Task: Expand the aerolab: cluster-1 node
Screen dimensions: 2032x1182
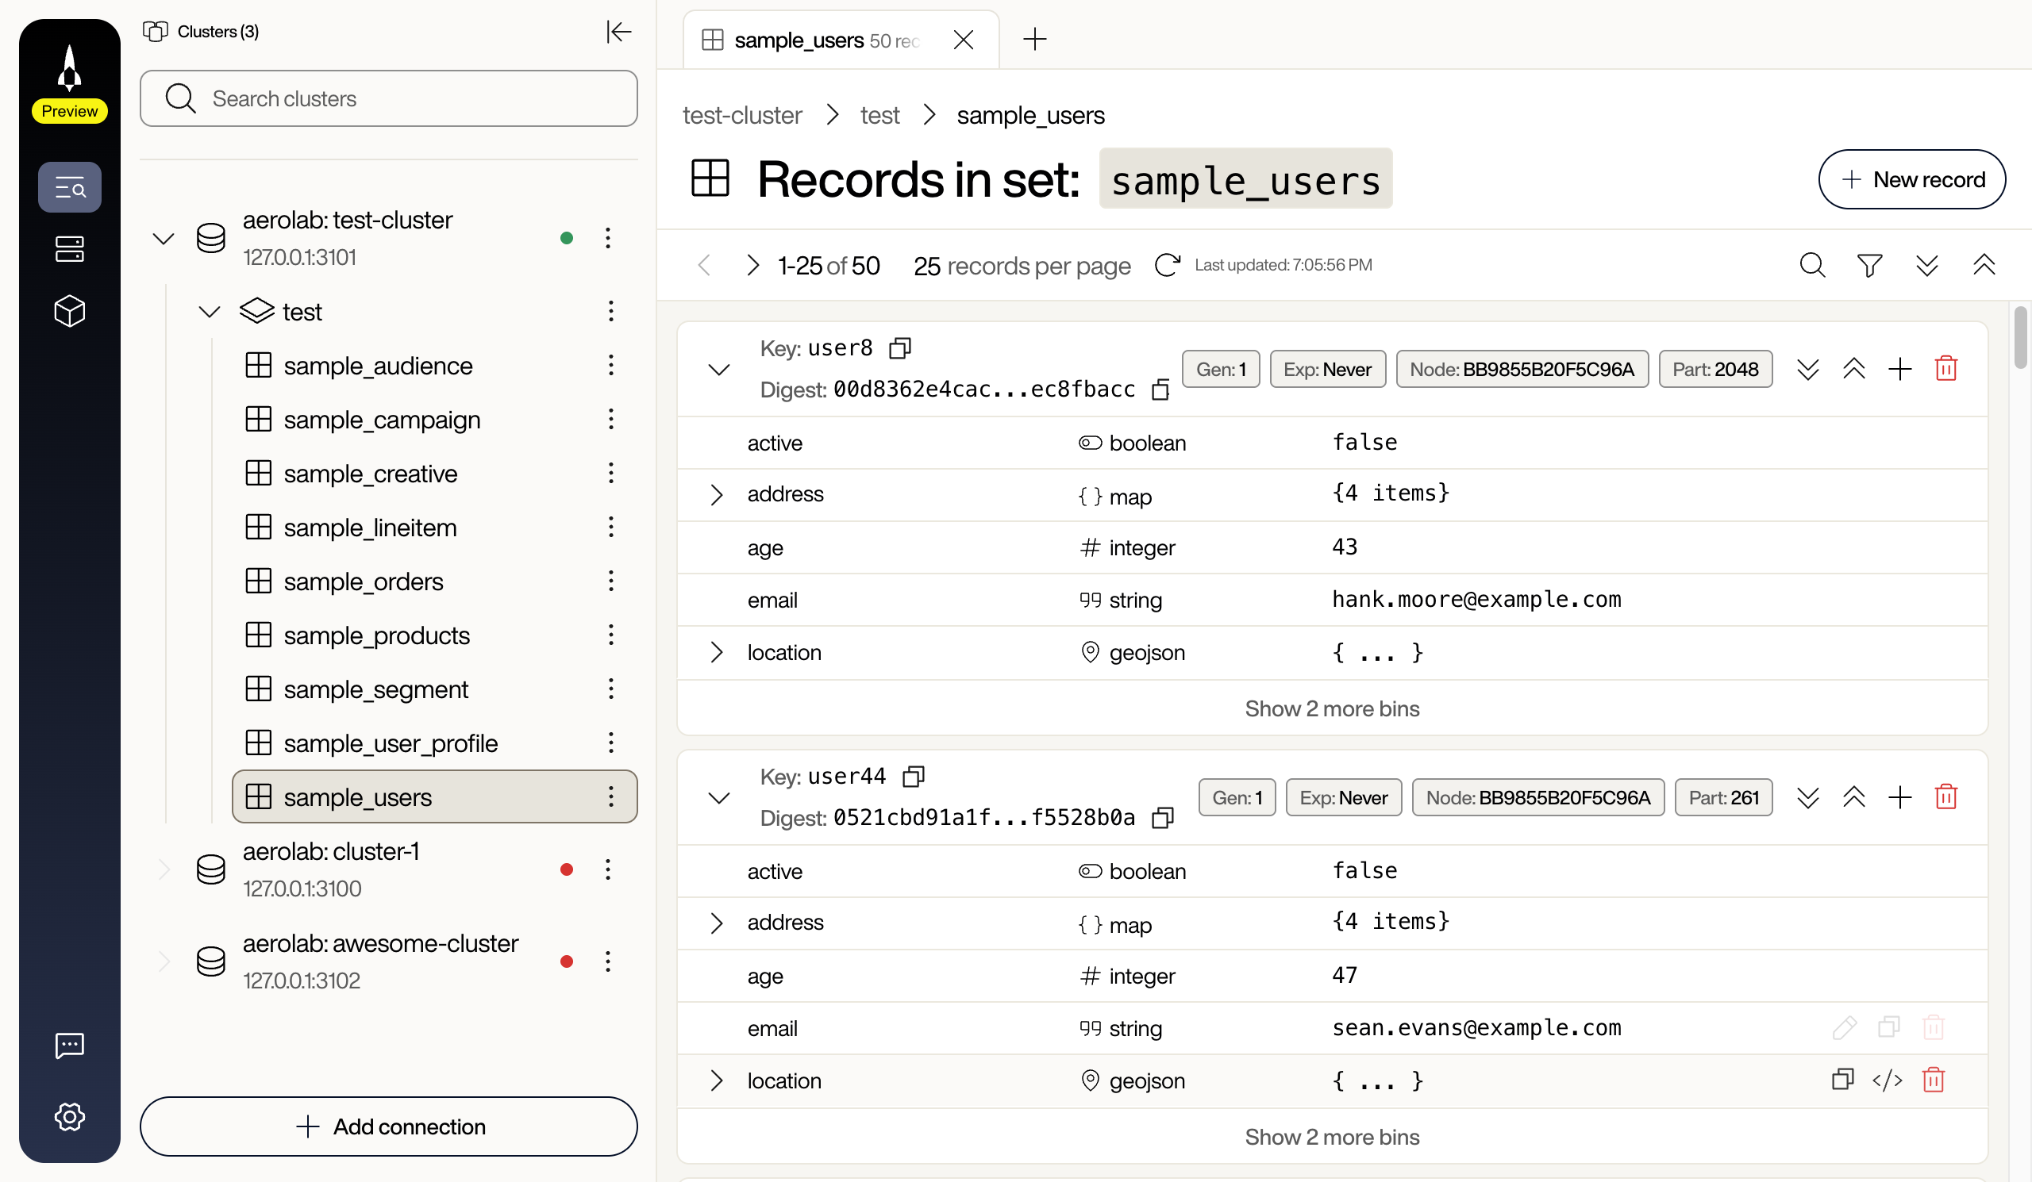Action: click(164, 869)
